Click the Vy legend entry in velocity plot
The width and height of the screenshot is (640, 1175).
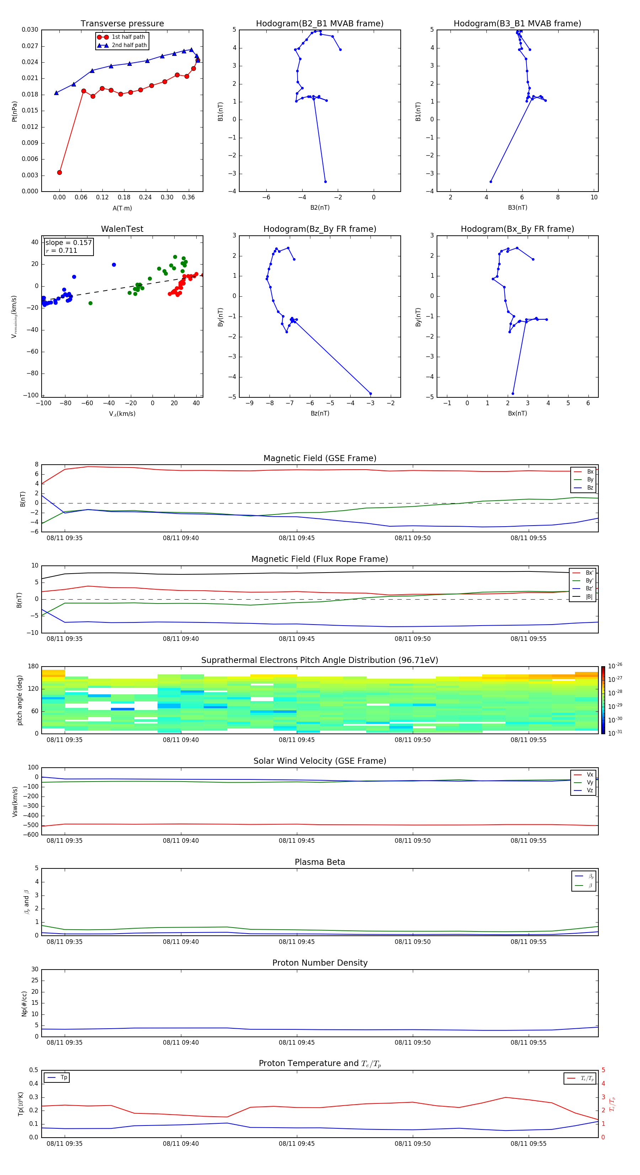tap(584, 782)
